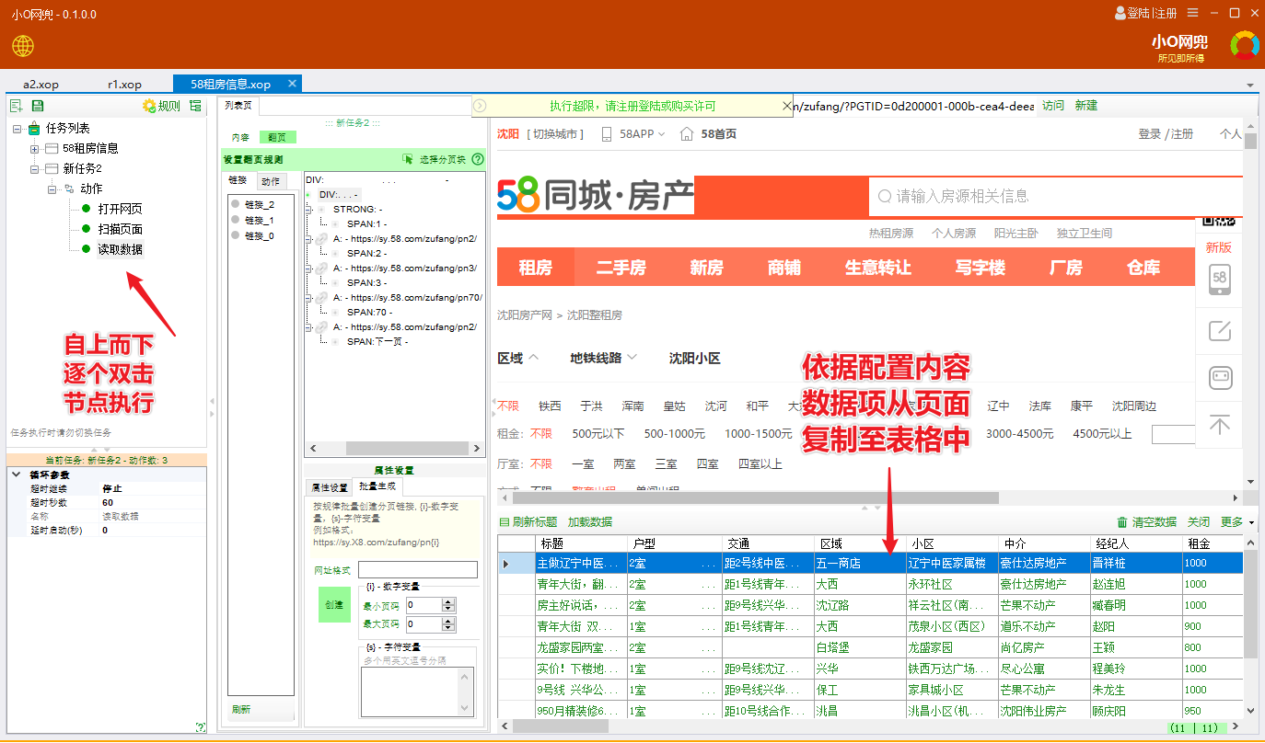
Task: Click the colorful ring logo icon
Action: [x=1245, y=45]
